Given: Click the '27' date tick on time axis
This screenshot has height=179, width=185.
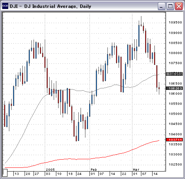Looking at the screenshot, I should click(x=37, y=174).
